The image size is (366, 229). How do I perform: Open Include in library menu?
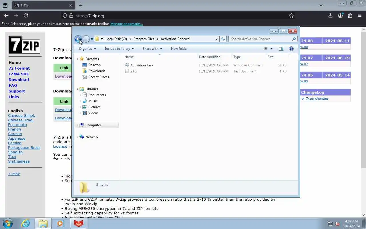click(119, 49)
